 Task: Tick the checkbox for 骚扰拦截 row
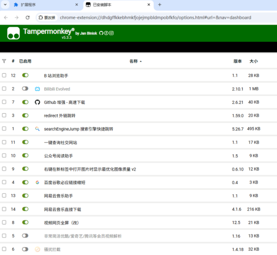pyautogui.click(x=4, y=249)
